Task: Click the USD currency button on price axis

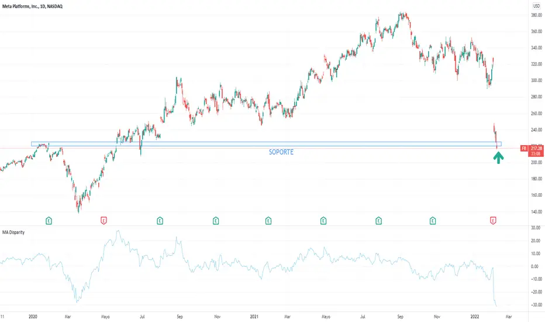Action: click(536, 6)
